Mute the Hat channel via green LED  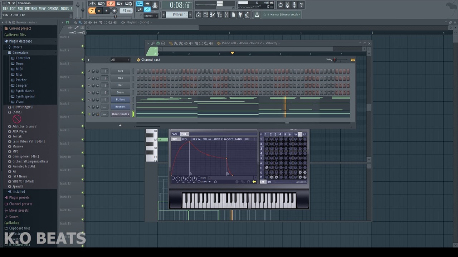[89, 85]
